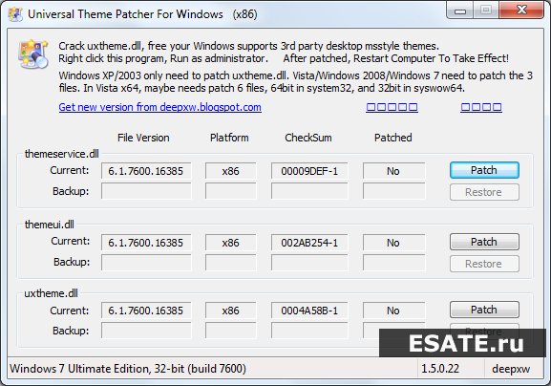Select themeservice.dll current platform x86 field

[x=230, y=171]
